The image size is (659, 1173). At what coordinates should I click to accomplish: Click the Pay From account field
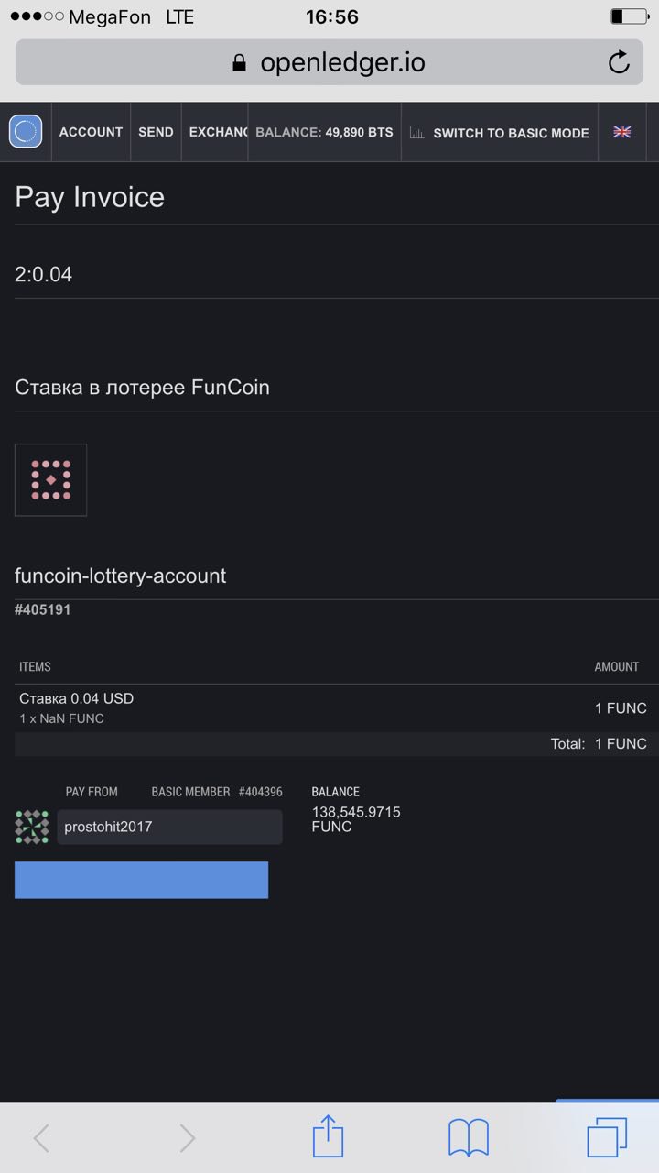[x=169, y=827]
